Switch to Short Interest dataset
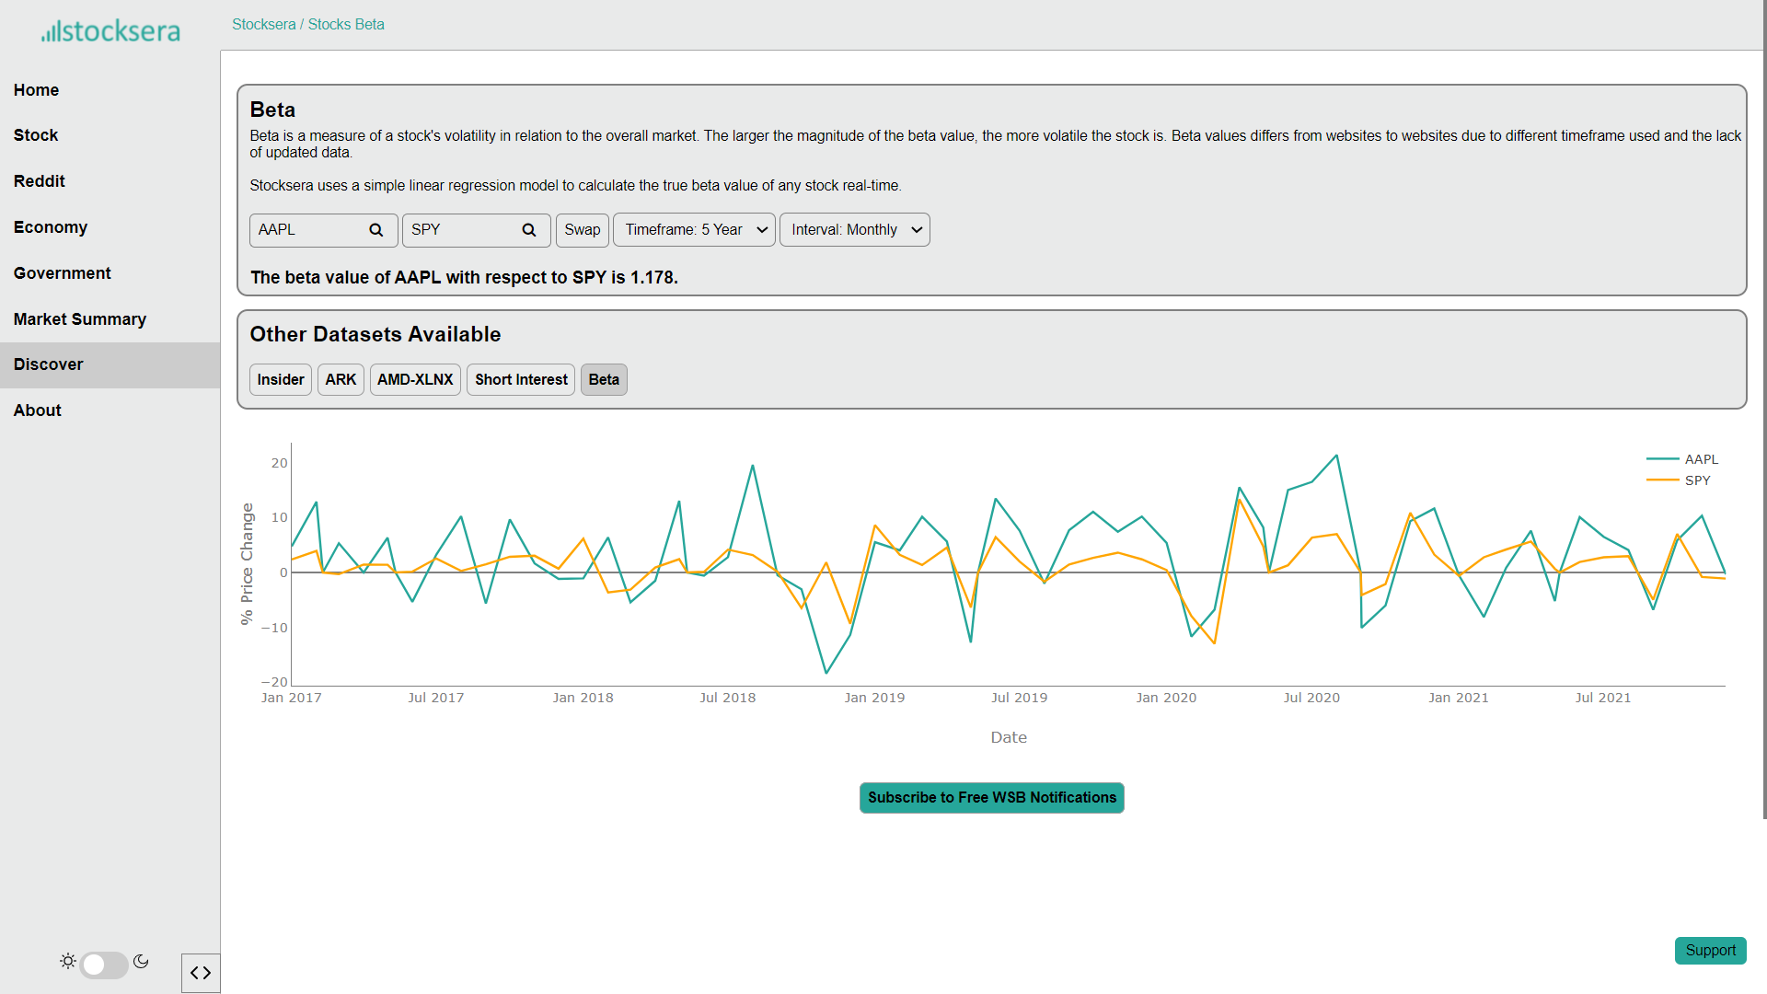Screen dimensions: 1767x994 tap(521, 380)
